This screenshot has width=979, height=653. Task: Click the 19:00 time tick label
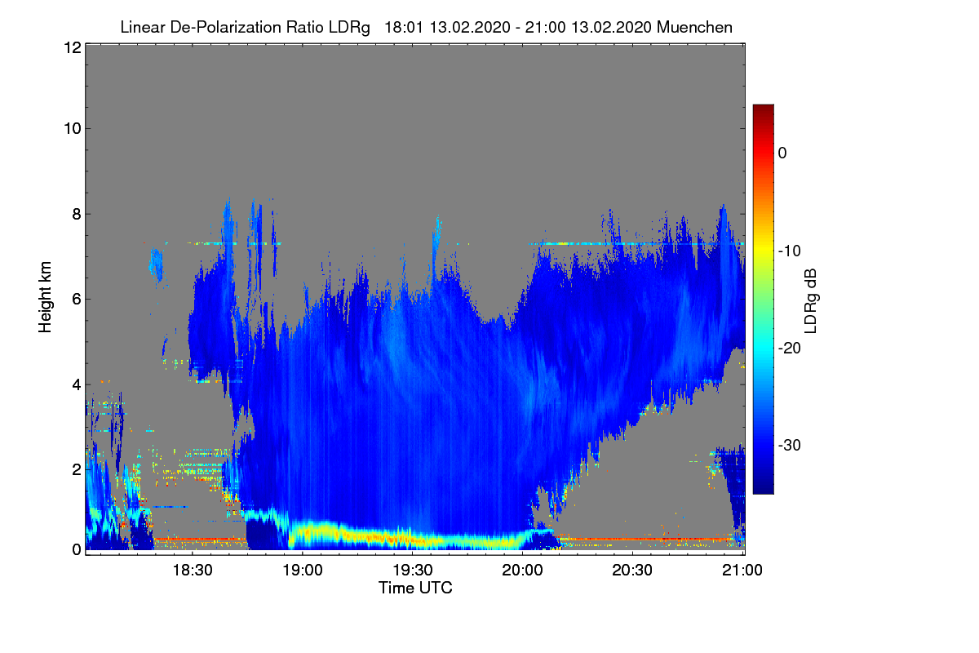coord(302,571)
